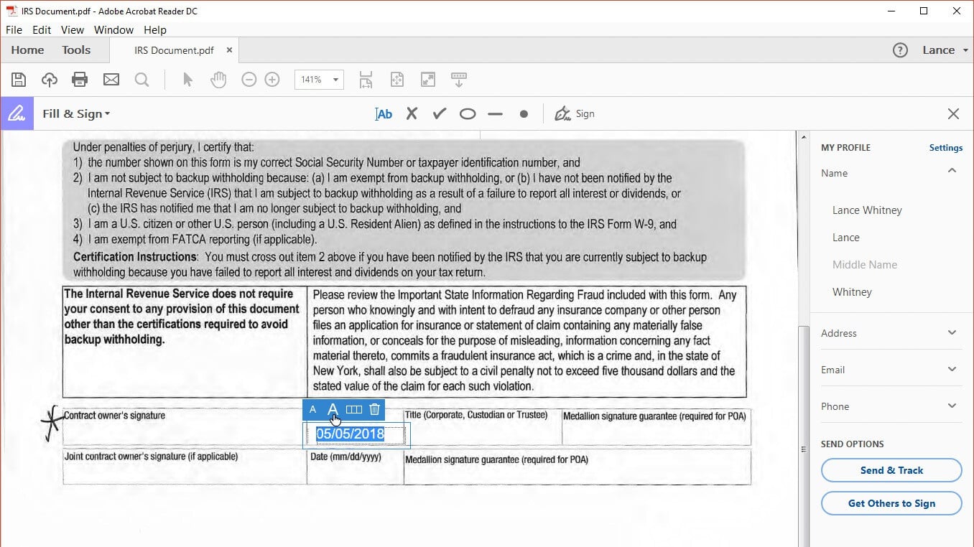This screenshot has width=974, height=547.
Task: Click the Middle Name placeholder entry
Action: pos(865,265)
